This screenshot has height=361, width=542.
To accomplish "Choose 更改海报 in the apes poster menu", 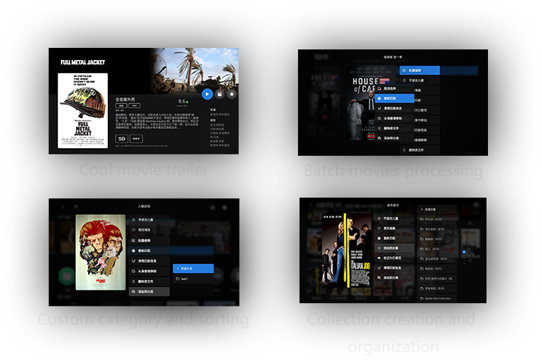I will [x=149, y=230].
